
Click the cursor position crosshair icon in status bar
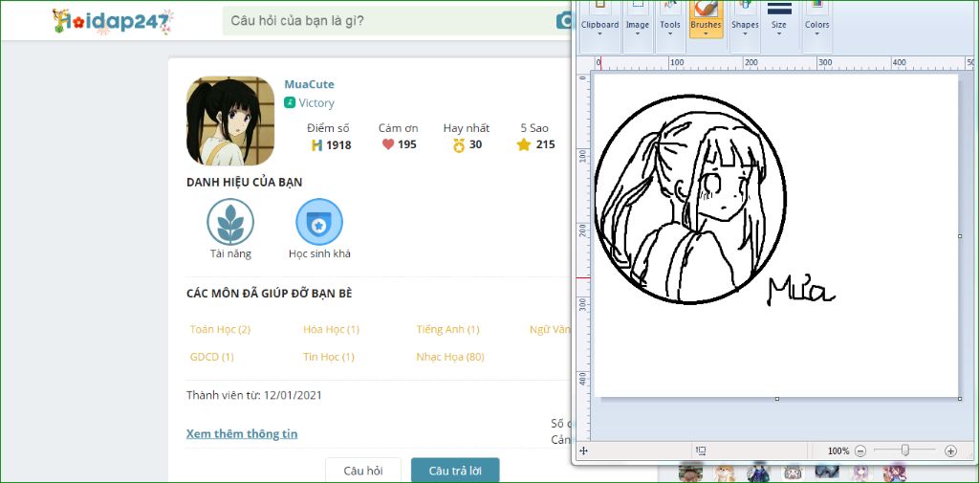[583, 450]
